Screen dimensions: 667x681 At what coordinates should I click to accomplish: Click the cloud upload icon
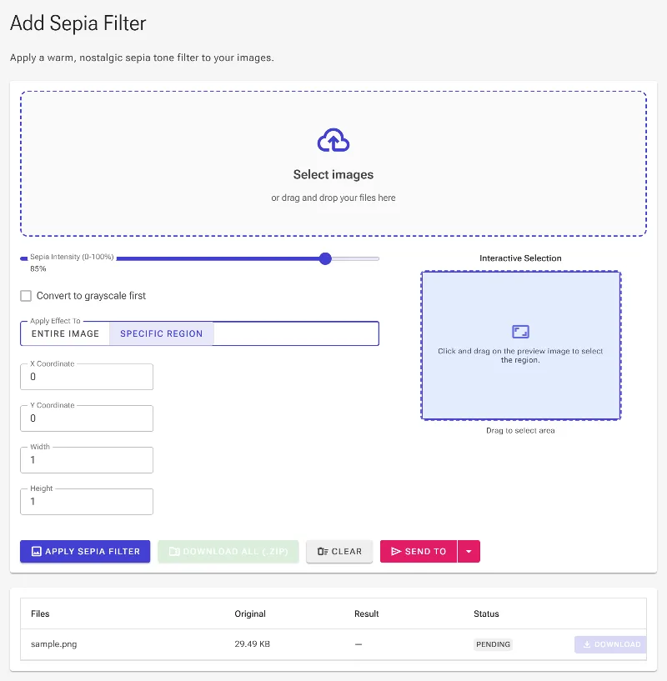pos(333,140)
